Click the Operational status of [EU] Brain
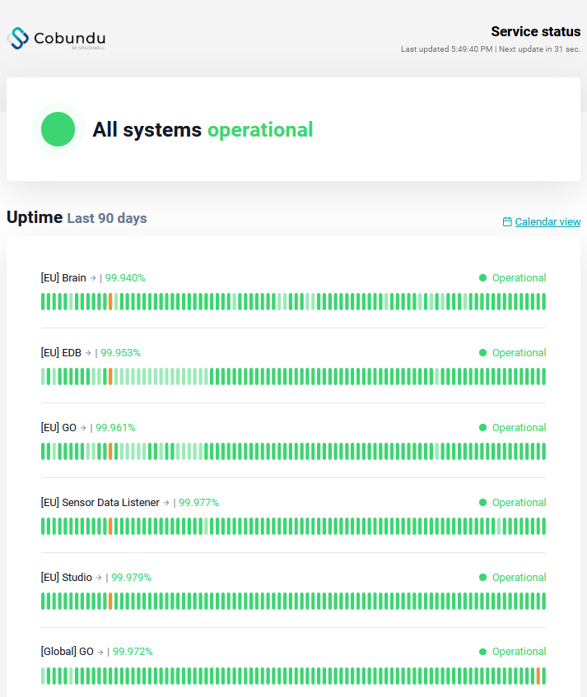 pyautogui.click(x=512, y=278)
